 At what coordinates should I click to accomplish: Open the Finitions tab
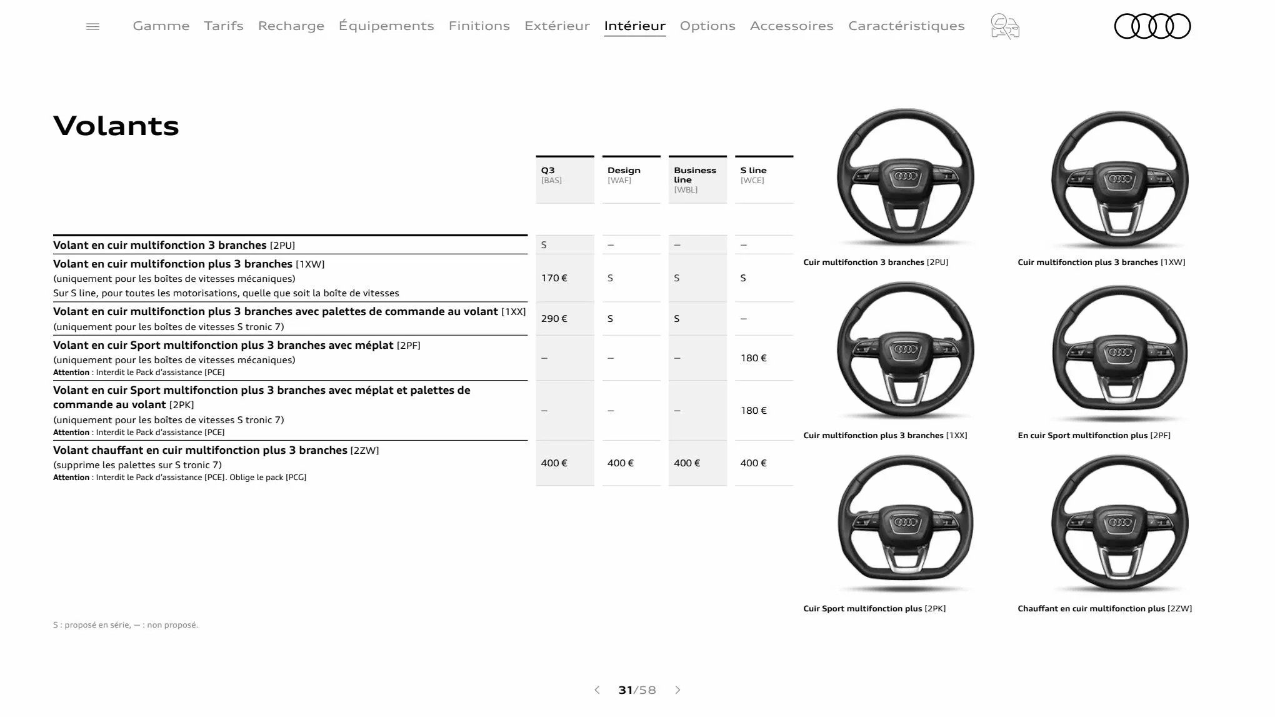pos(479,26)
